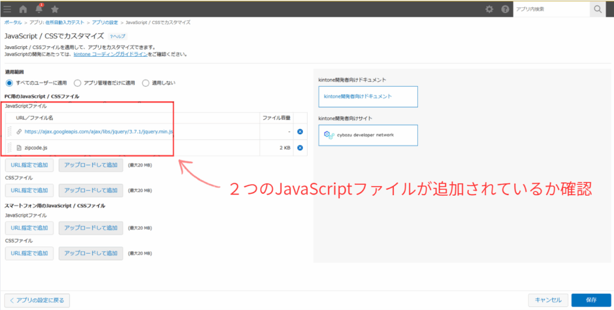Click キャンセル button
The image size is (614, 310).
tap(548, 300)
